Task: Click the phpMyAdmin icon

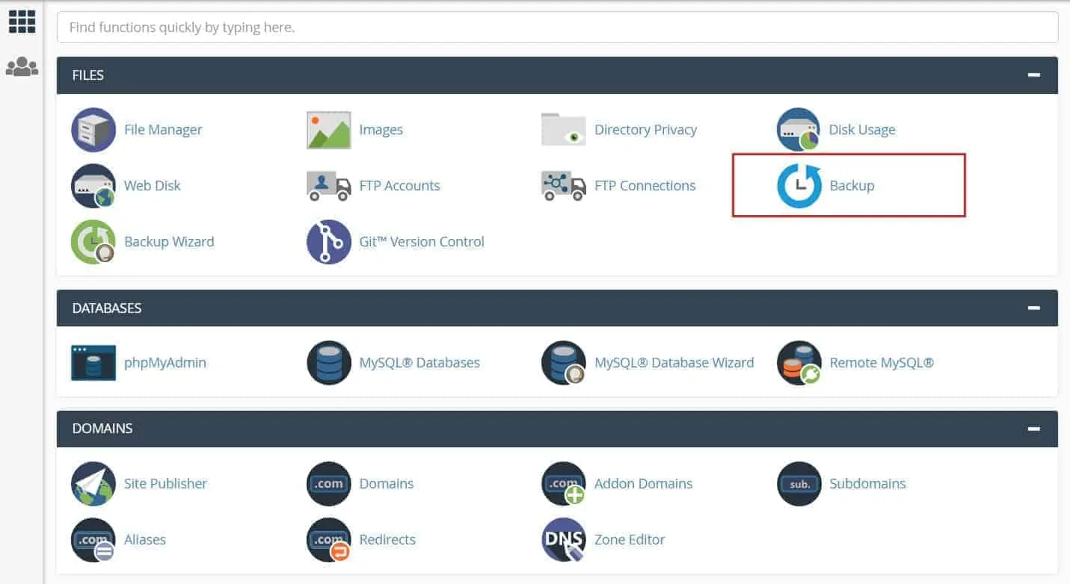Action: [93, 363]
